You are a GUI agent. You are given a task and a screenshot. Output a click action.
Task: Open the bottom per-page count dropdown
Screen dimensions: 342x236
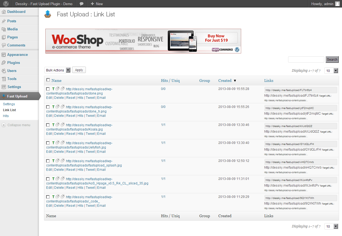pos(332,226)
